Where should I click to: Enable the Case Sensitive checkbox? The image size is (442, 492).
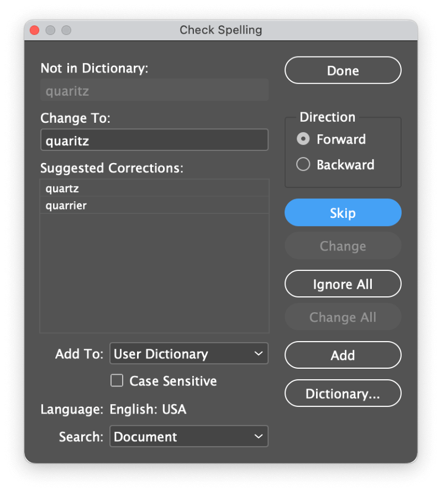click(x=117, y=381)
